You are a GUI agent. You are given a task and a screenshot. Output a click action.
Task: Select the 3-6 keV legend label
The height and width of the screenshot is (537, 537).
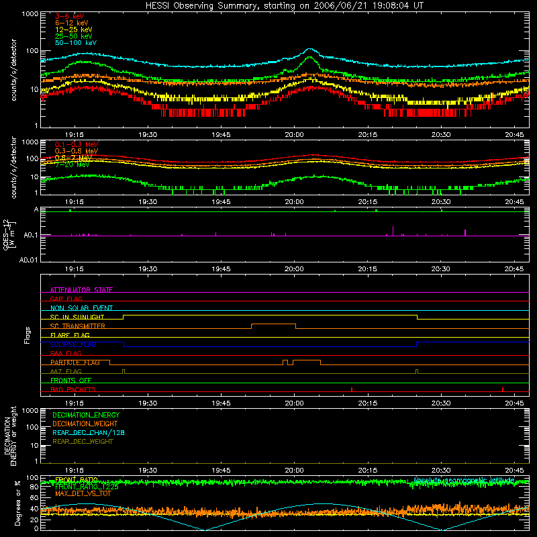pyautogui.click(x=70, y=16)
